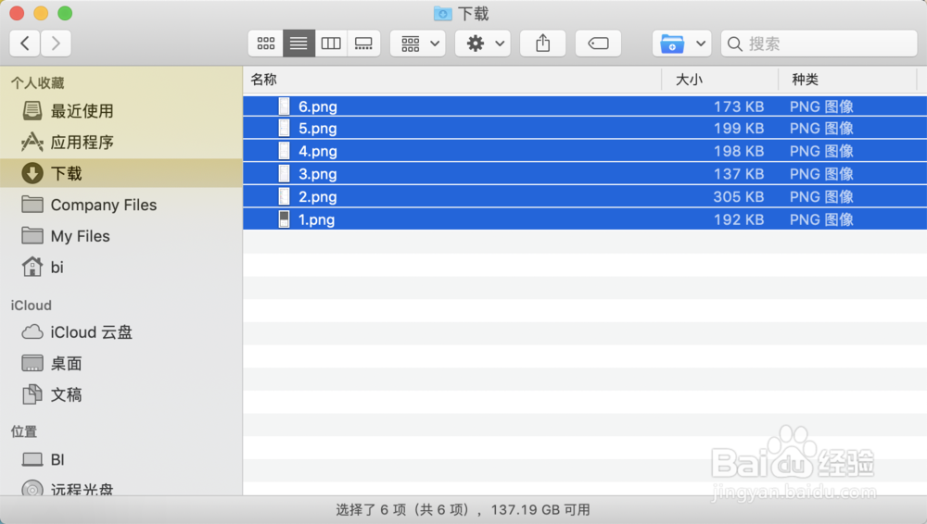Screen dimensions: 927x524
Task: Select file 4.png
Action: click(585, 151)
